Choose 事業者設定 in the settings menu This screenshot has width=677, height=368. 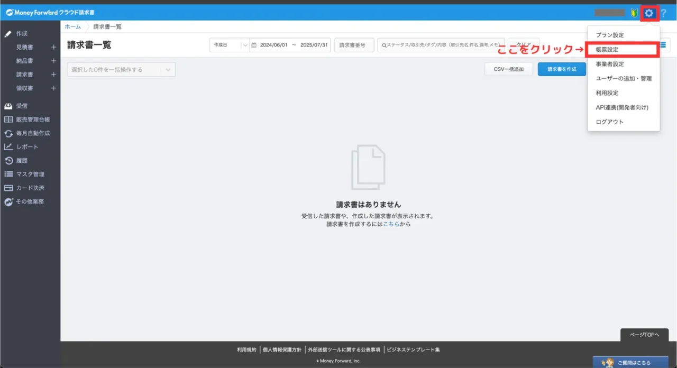pyautogui.click(x=609, y=64)
